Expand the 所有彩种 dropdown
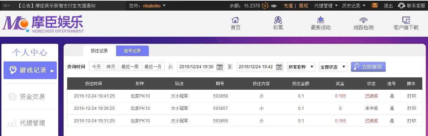428x136 pixels. (x=301, y=67)
